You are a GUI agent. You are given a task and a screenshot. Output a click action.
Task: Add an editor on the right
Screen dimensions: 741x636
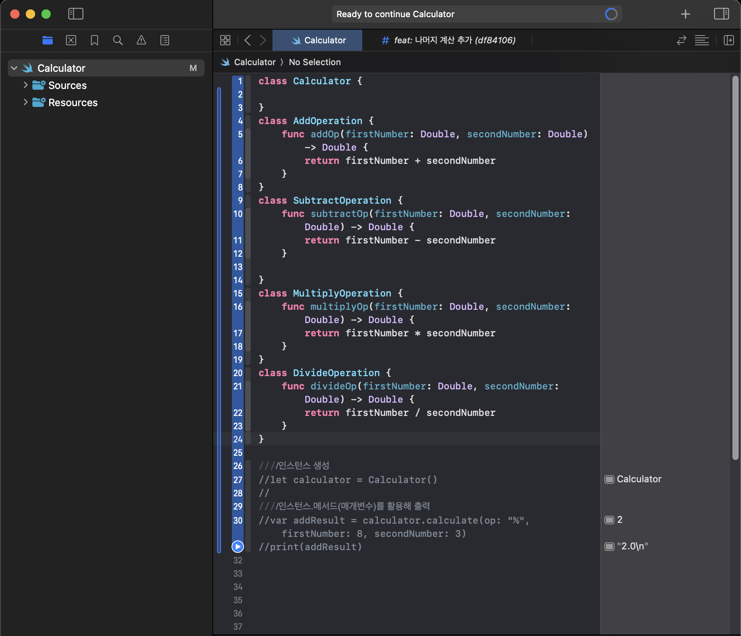(729, 40)
